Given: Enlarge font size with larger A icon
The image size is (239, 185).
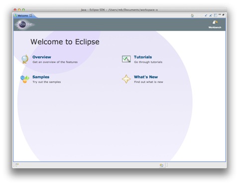Looking at the screenshot, I should point(211,15).
